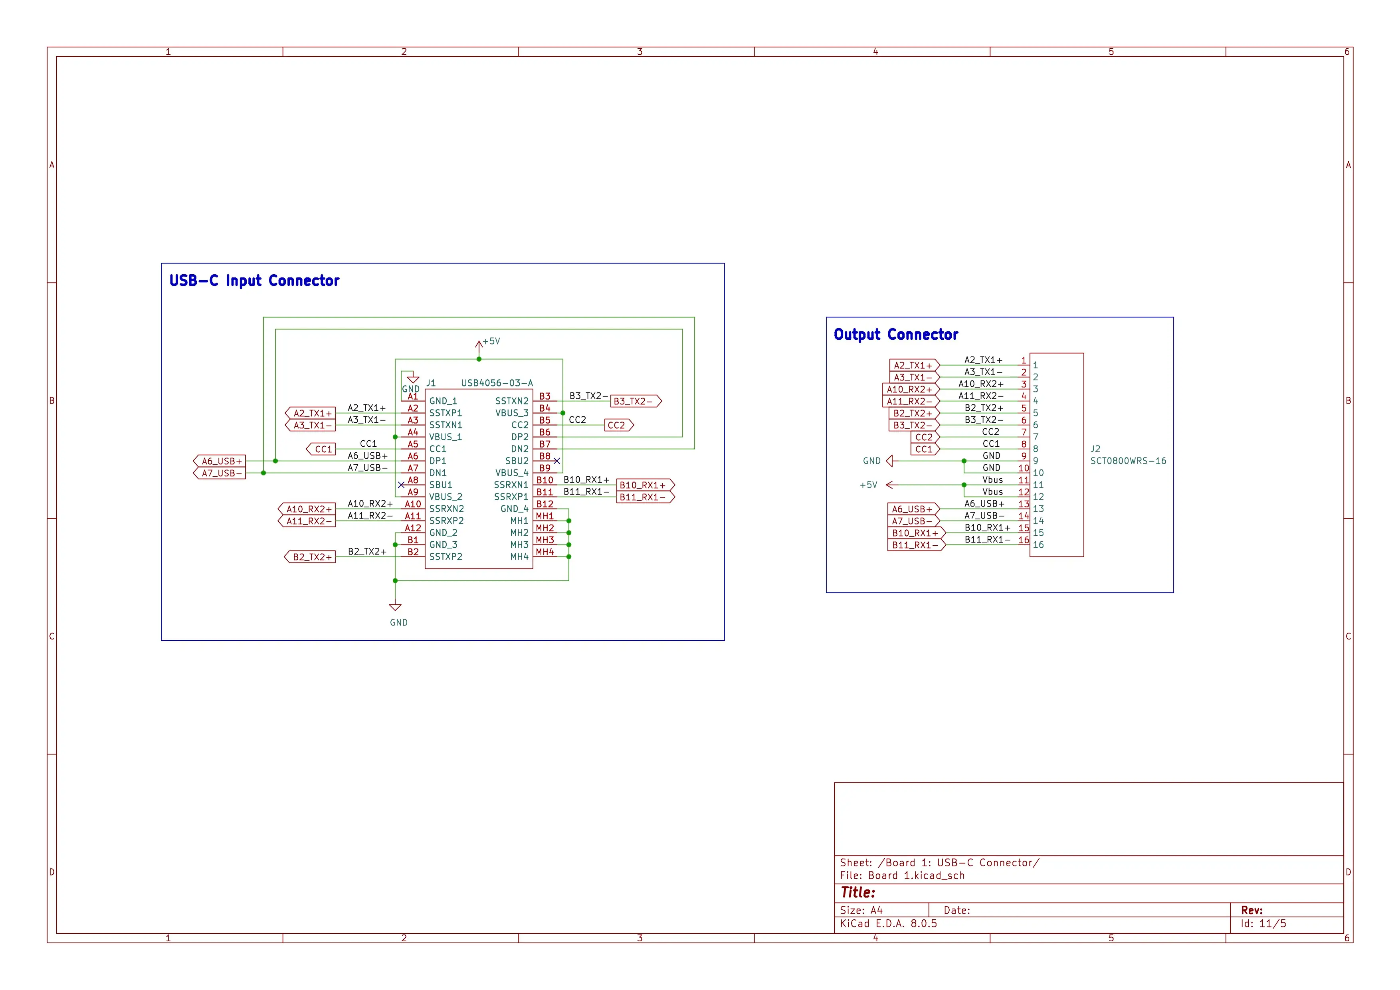Click the 'USB-C Input Connector' heading
The image size is (1400, 990).
pyautogui.click(x=254, y=280)
